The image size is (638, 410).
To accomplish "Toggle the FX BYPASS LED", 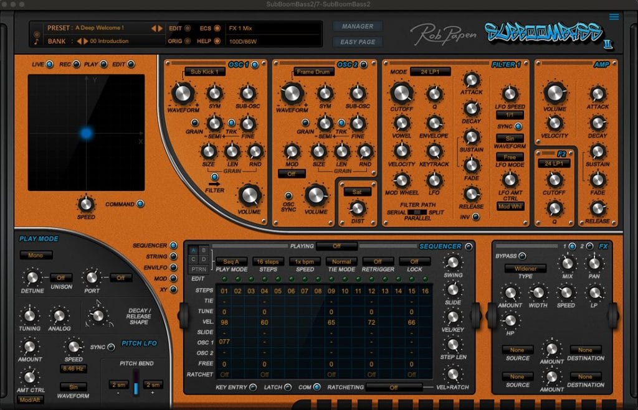I will (522, 256).
